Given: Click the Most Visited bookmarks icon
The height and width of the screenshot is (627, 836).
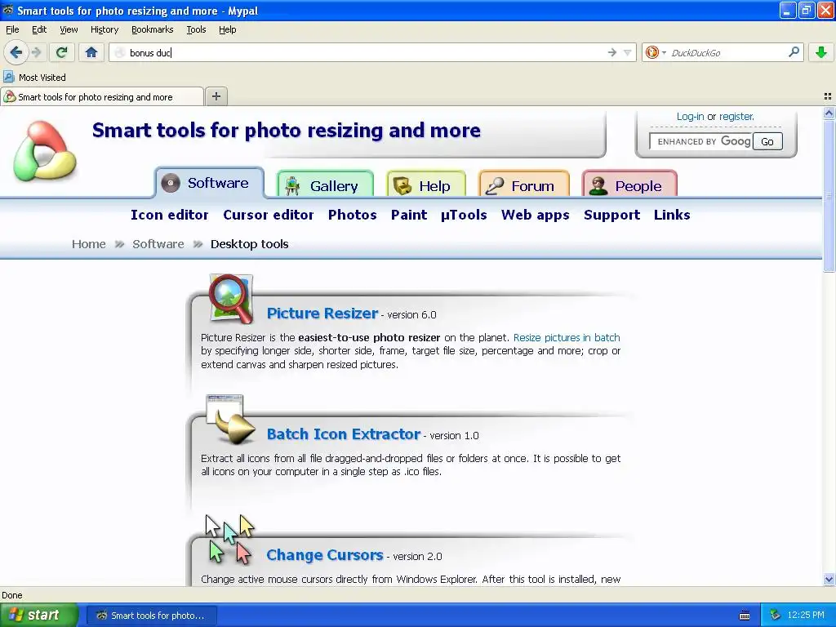Looking at the screenshot, I should click(x=8, y=77).
